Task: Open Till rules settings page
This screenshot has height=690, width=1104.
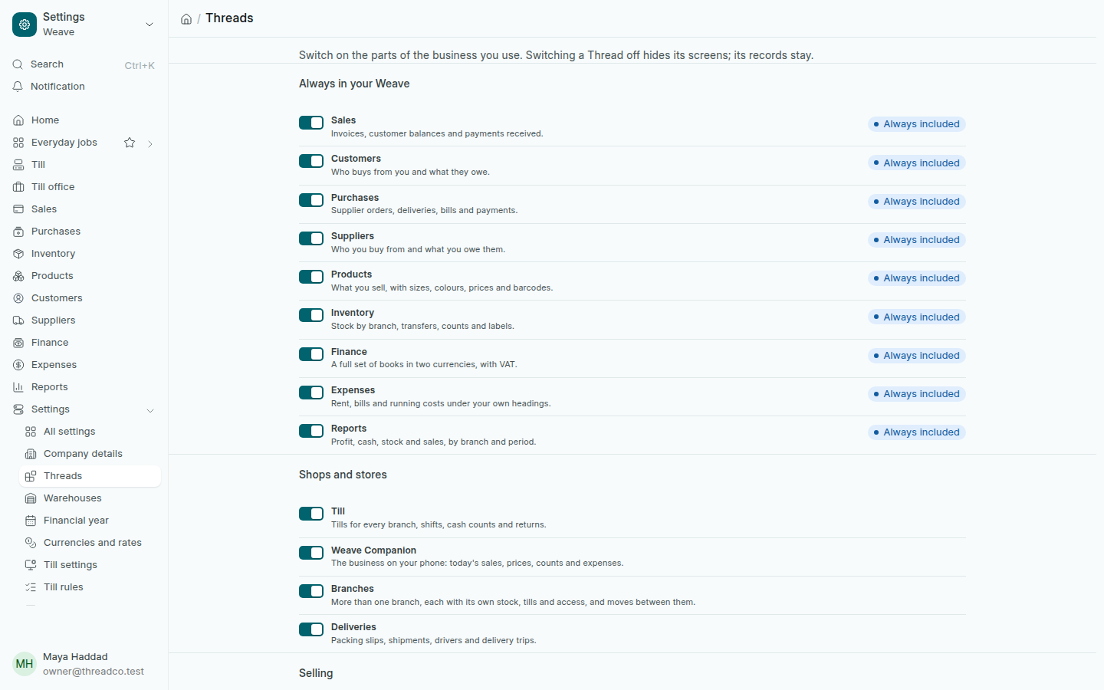Action: click(x=90, y=587)
